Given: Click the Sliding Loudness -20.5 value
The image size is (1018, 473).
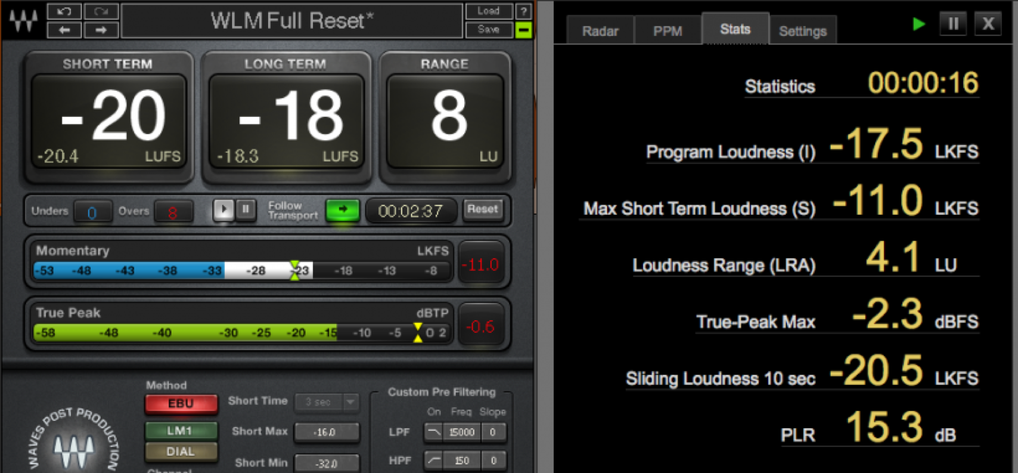Looking at the screenshot, I should [x=876, y=370].
